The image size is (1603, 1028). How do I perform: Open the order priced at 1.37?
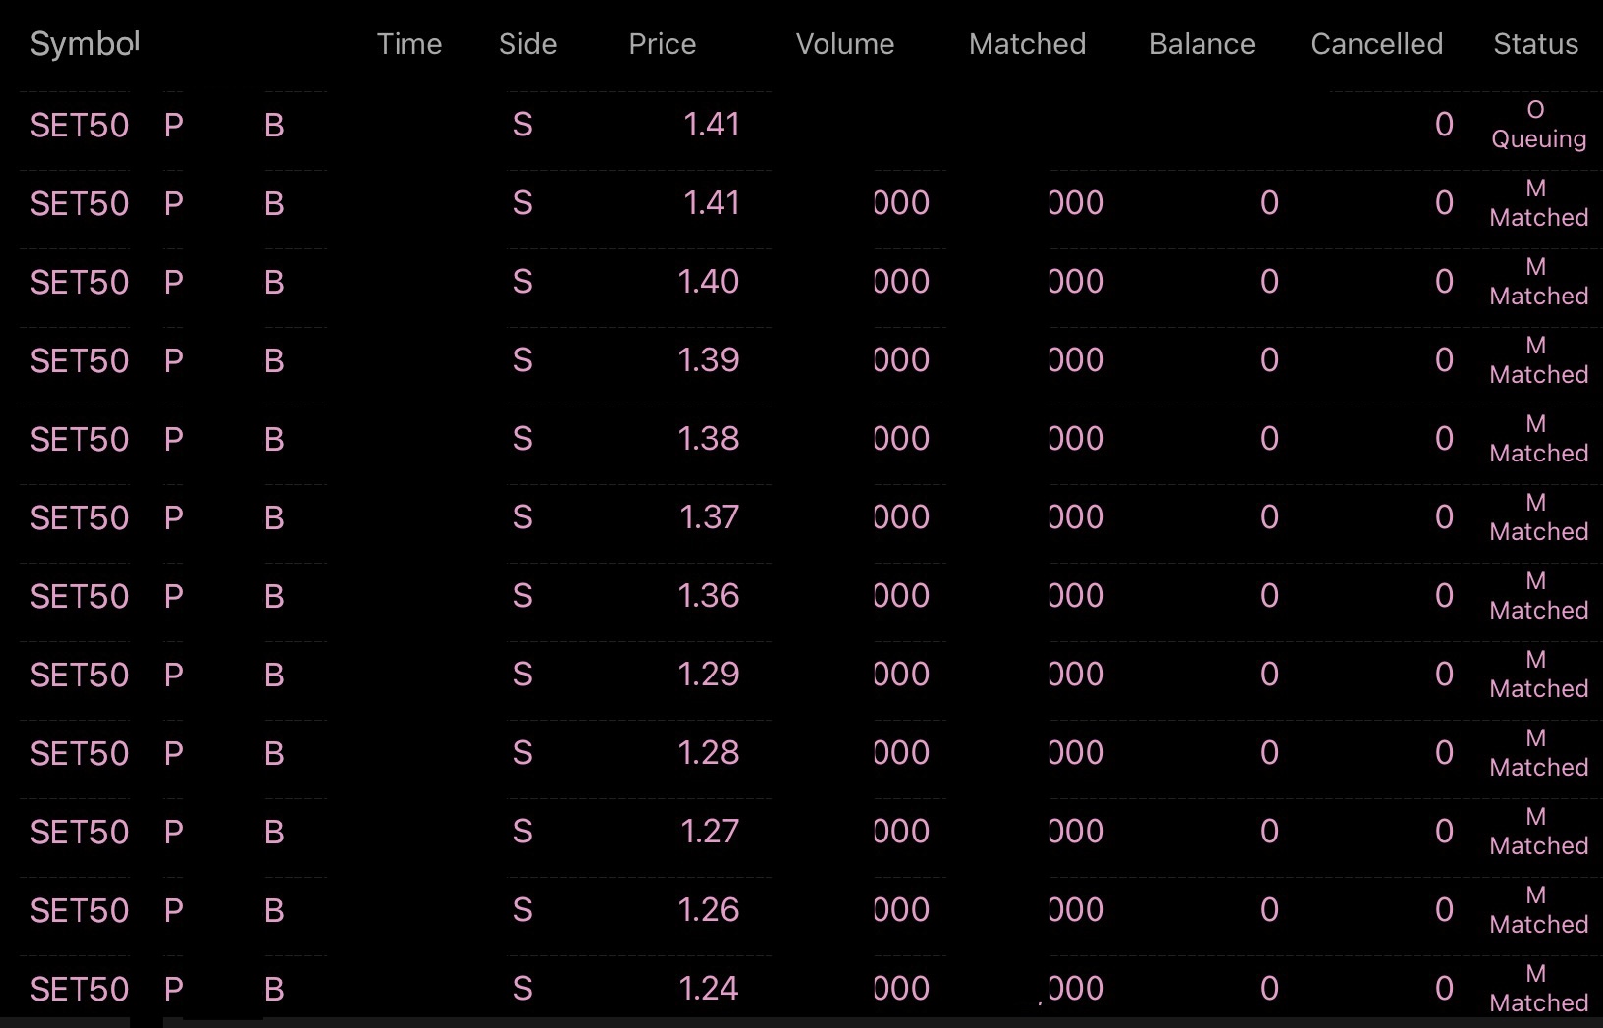[708, 518]
